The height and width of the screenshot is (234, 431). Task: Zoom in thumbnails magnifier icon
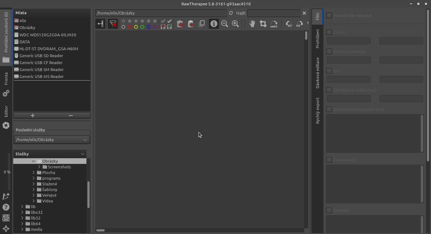point(235,24)
